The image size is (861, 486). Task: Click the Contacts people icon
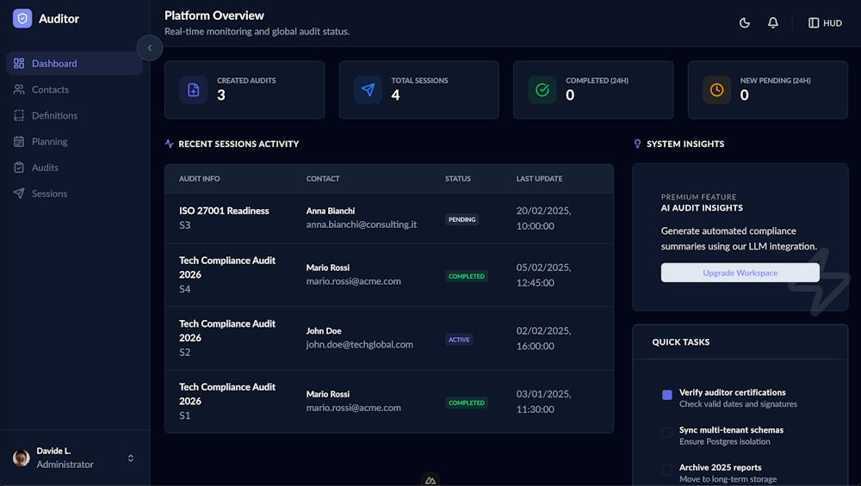point(19,89)
